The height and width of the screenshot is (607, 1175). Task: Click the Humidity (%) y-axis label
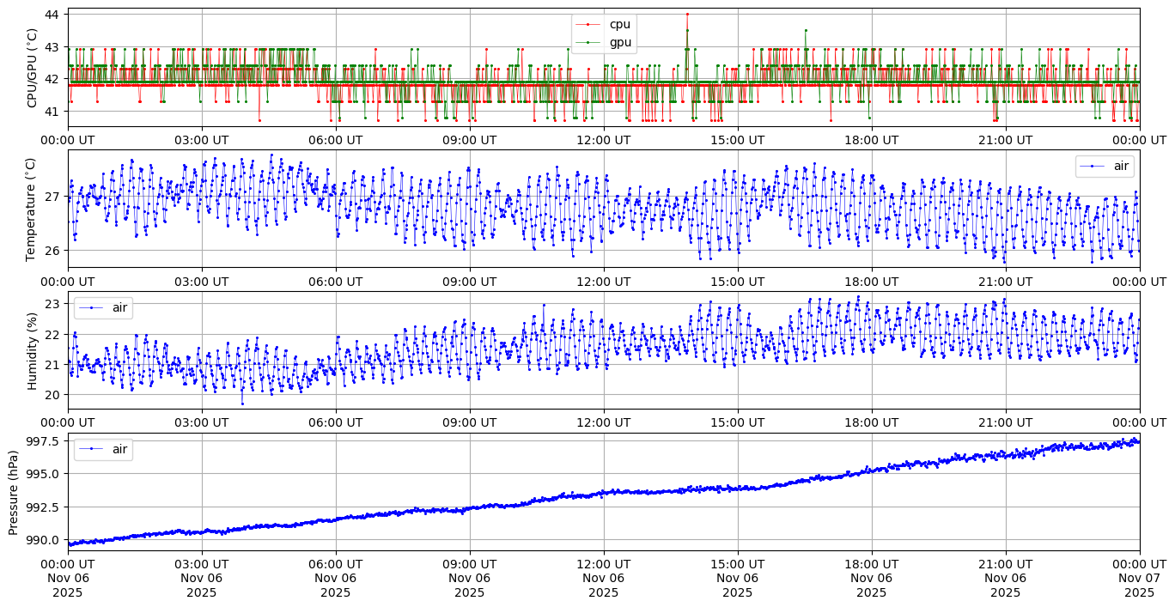pyautogui.click(x=33, y=350)
